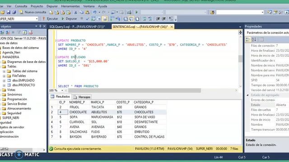289x162 pixels.
Task: Collapse the first UPDATE PRODUCTO statement outline
Action: (x=56, y=40)
